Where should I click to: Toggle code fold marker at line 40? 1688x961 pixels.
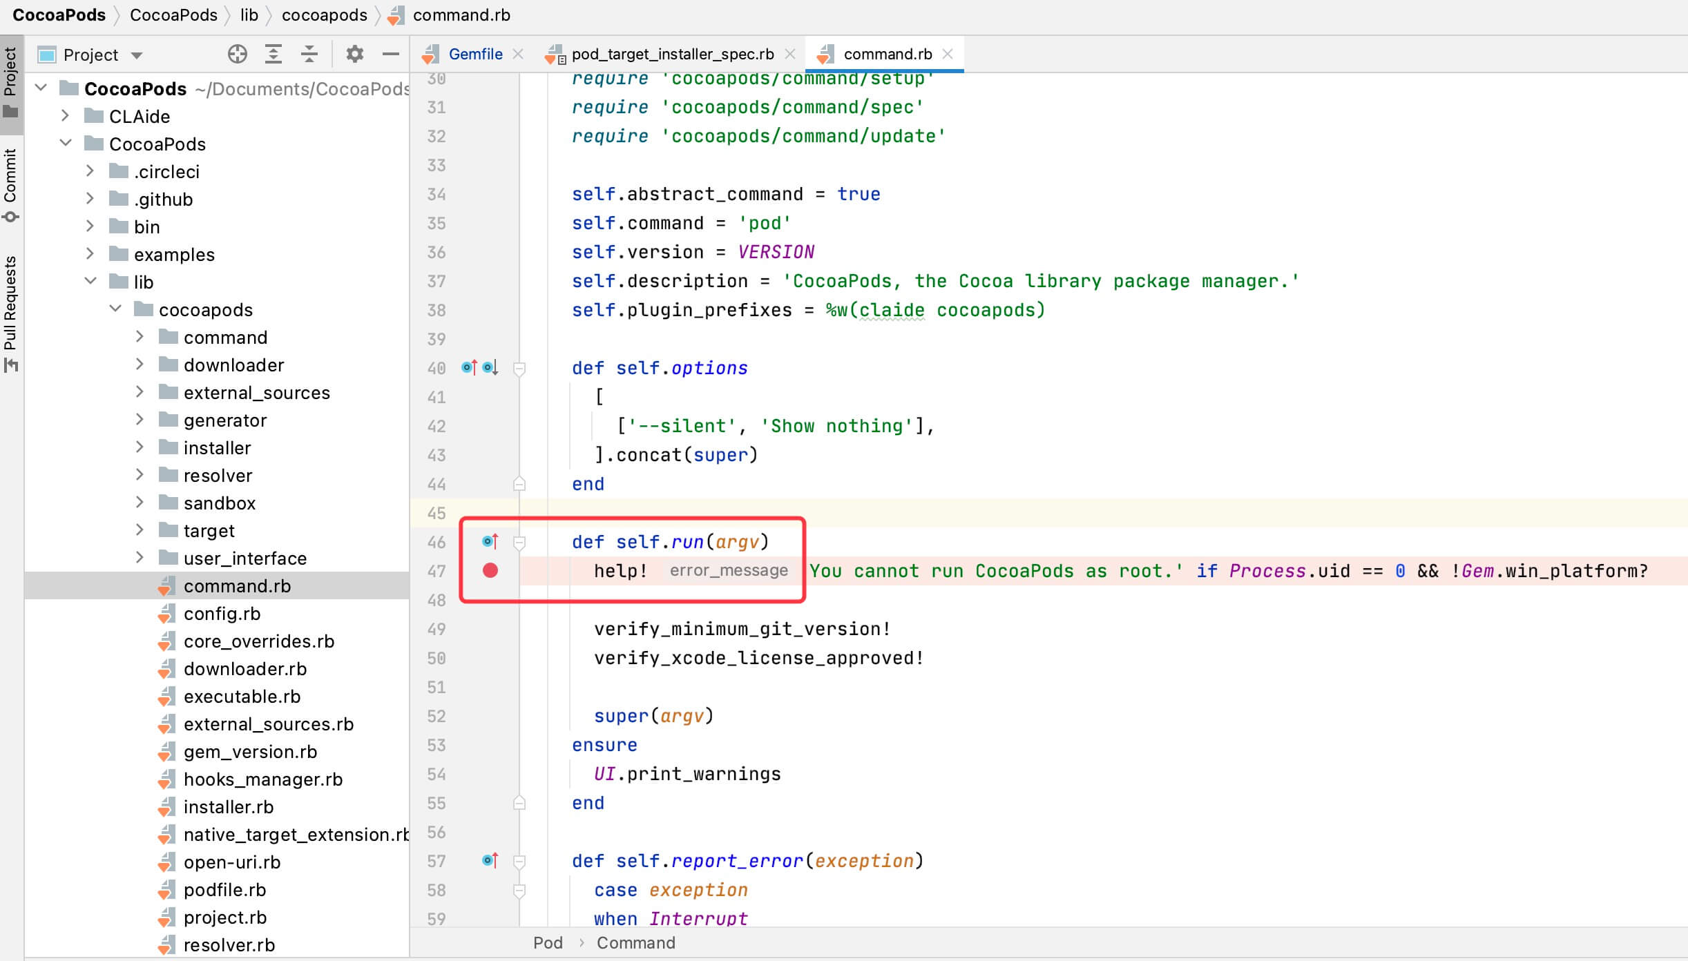coord(519,369)
